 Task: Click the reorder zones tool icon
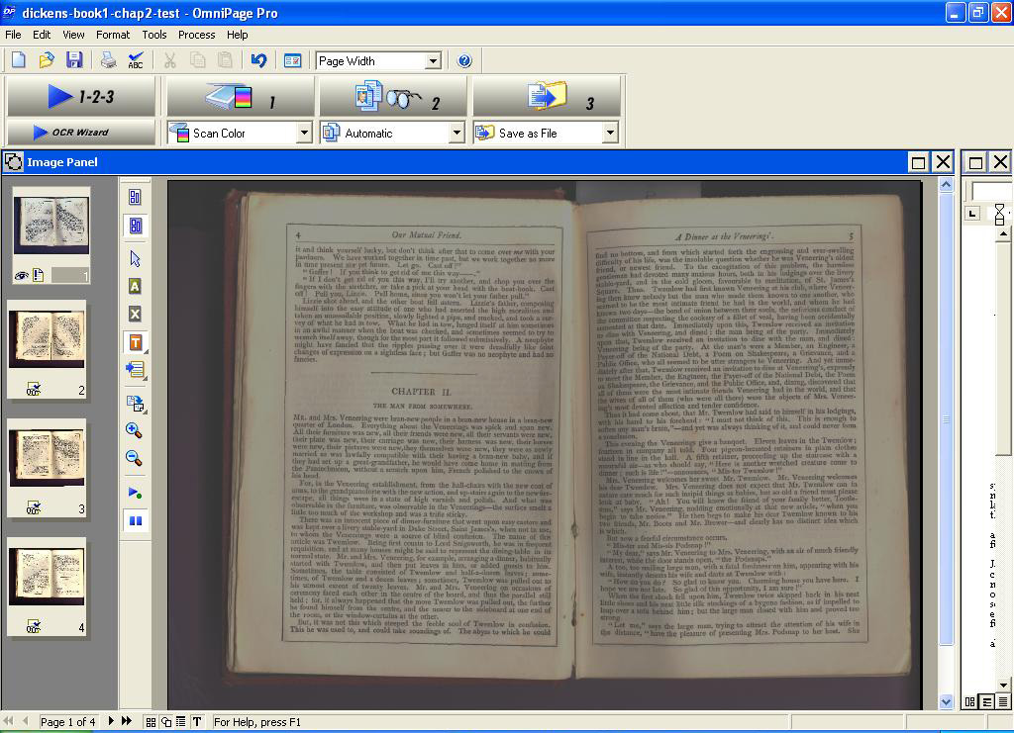(135, 369)
